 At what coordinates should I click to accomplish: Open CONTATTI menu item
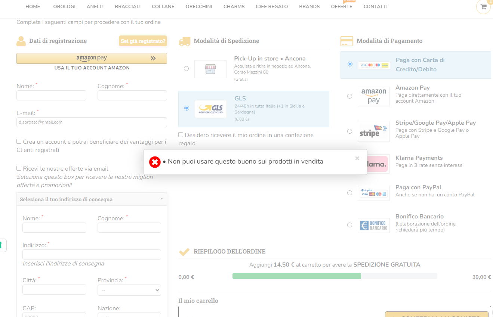[375, 7]
